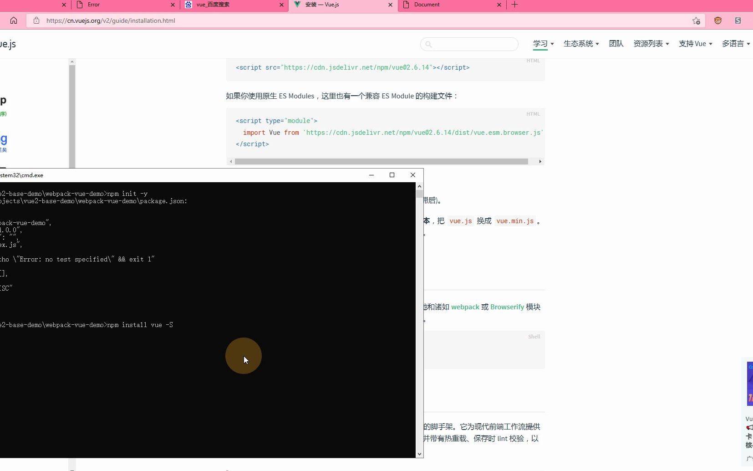Image resolution: width=753 pixels, height=471 pixels.
Task: Click code block scroll right arrow
Action: [x=540, y=162]
